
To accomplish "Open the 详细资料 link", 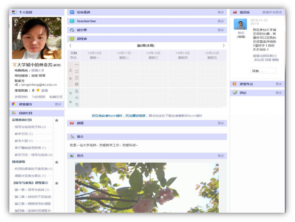I will [x=21, y=97].
